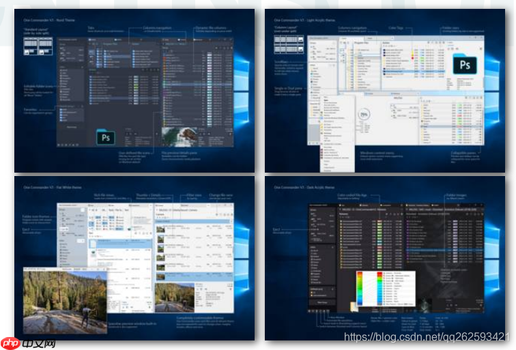The width and height of the screenshot is (516, 350).
Task: Select the first tab in the Nord theme window
Action: pyautogui.click(x=91, y=40)
